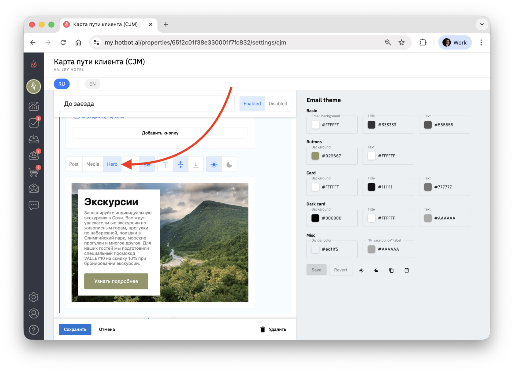Set the stage status to Disabled

278,104
